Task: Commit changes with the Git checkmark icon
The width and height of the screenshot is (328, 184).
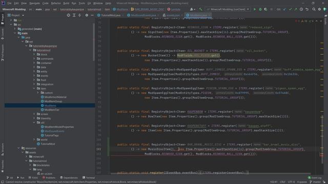Action: pyautogui.click(x=290, y=9)
